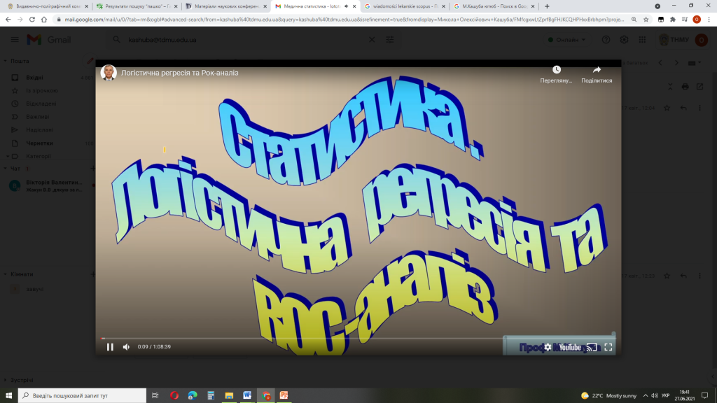Open the video on YouTube via logo
The width and height of the screenshot is (717, 403).
pyautogui.click(x=569, y=347)
